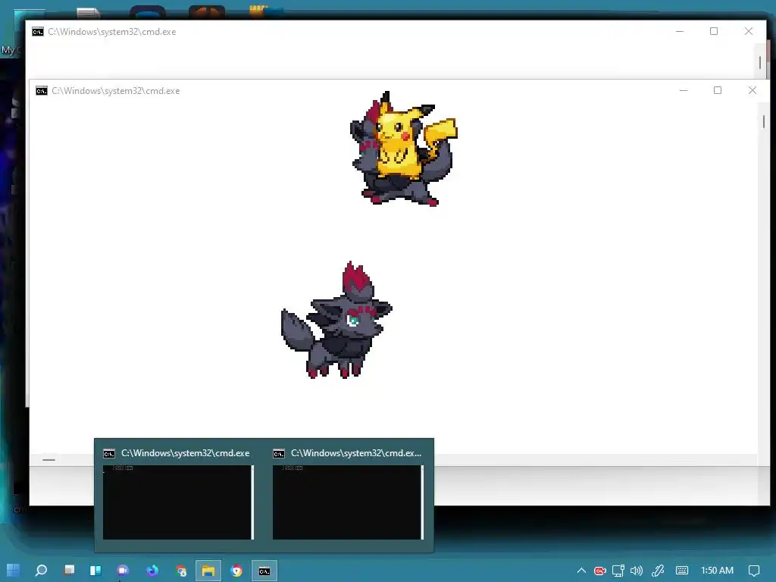Close the back cmd.exe window
The height and width of the screenshot is (582, 776).
pyautogui.click(x=749, y=31)
